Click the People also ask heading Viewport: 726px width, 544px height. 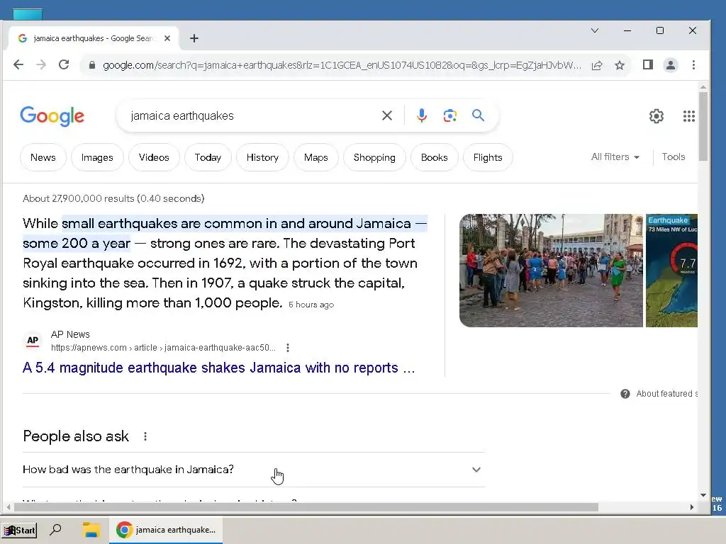(x=76, y=436)
